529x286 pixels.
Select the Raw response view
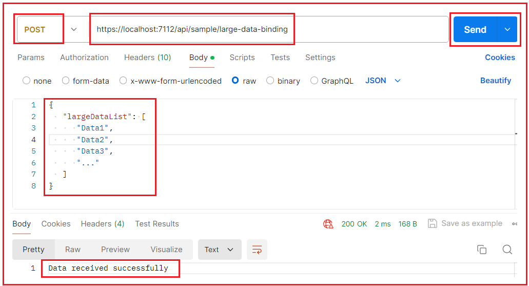pos(72,250)
